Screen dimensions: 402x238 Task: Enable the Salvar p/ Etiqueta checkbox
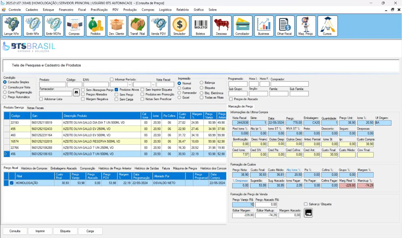tap(305, 204)
